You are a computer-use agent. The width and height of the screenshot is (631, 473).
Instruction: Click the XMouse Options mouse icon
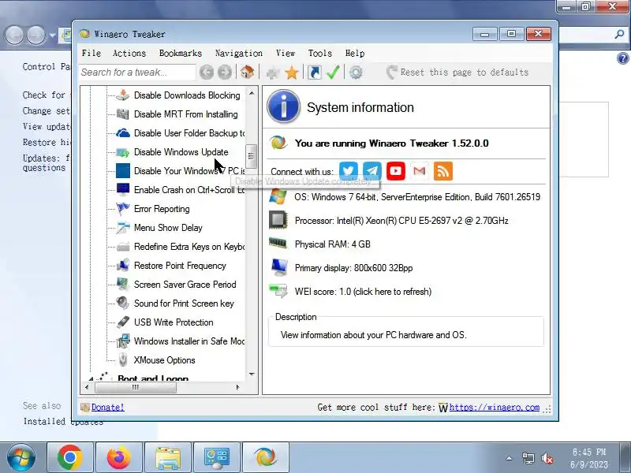123,359
